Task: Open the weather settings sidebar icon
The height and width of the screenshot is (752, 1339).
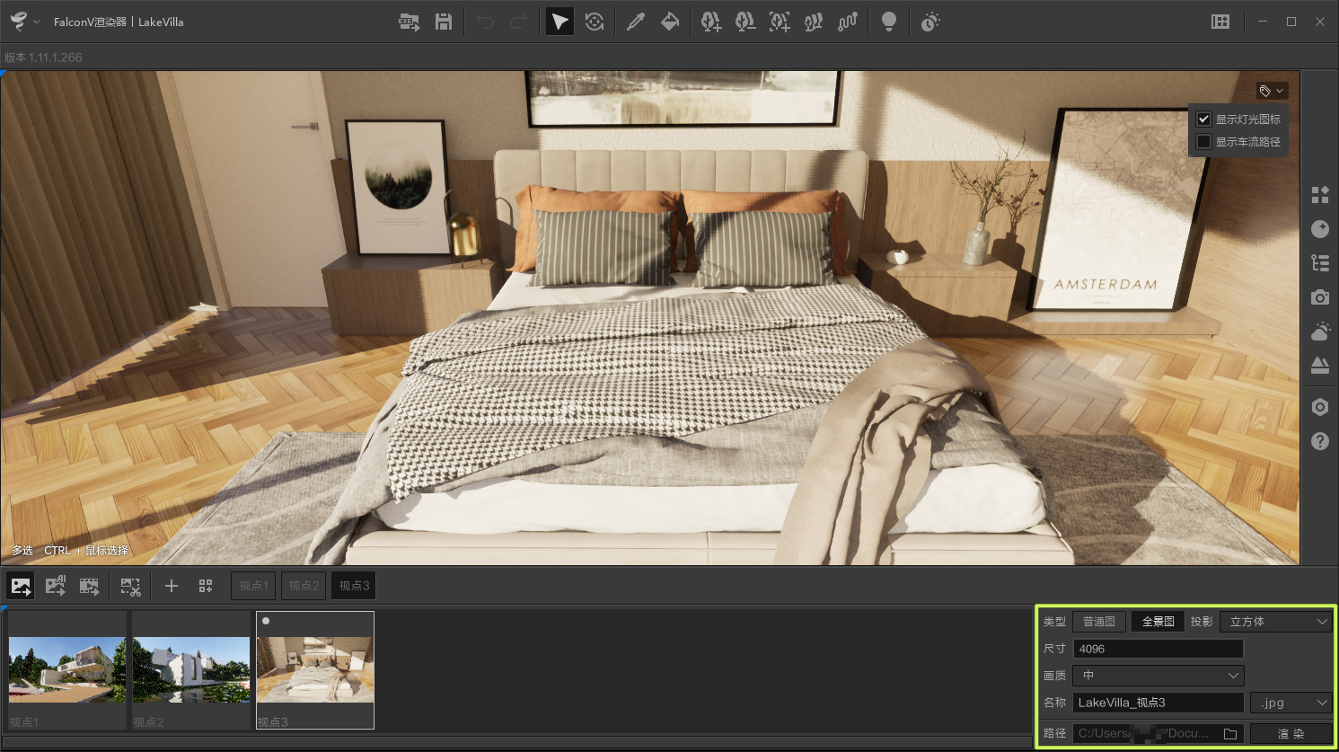Action: click(1320, 332)
